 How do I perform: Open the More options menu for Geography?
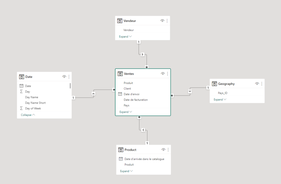pyautogui.click(x=261, y=84)
